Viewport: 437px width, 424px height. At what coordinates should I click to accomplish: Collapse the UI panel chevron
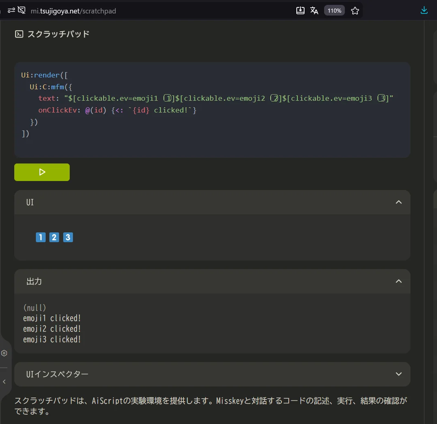tap(399, 202)
